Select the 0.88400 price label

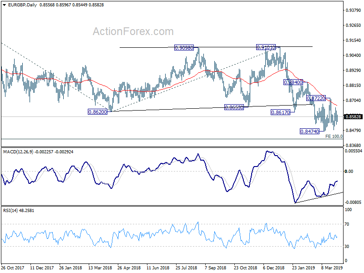293,82
